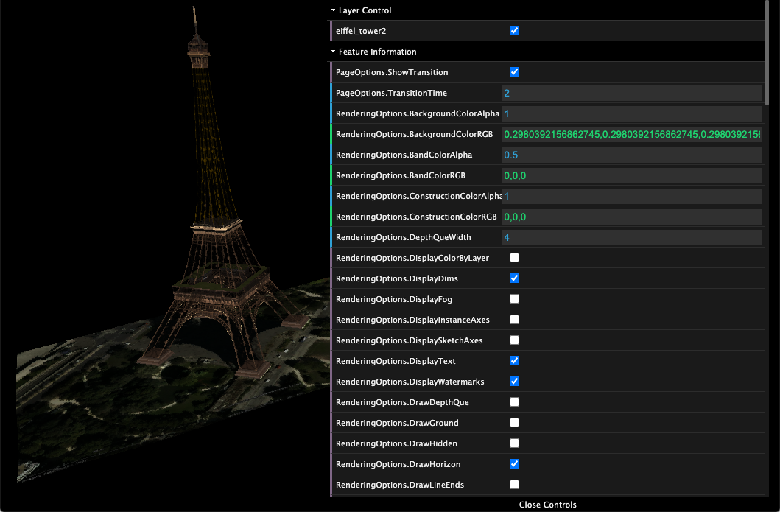Image resolution: width=780 pixels, height=512 pixels.
Task: Enable RenderingOptions.DrawDepthQue checkbox
Action: 514,402
